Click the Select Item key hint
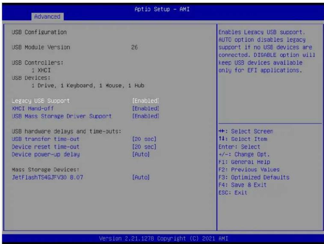 point(243,139)
